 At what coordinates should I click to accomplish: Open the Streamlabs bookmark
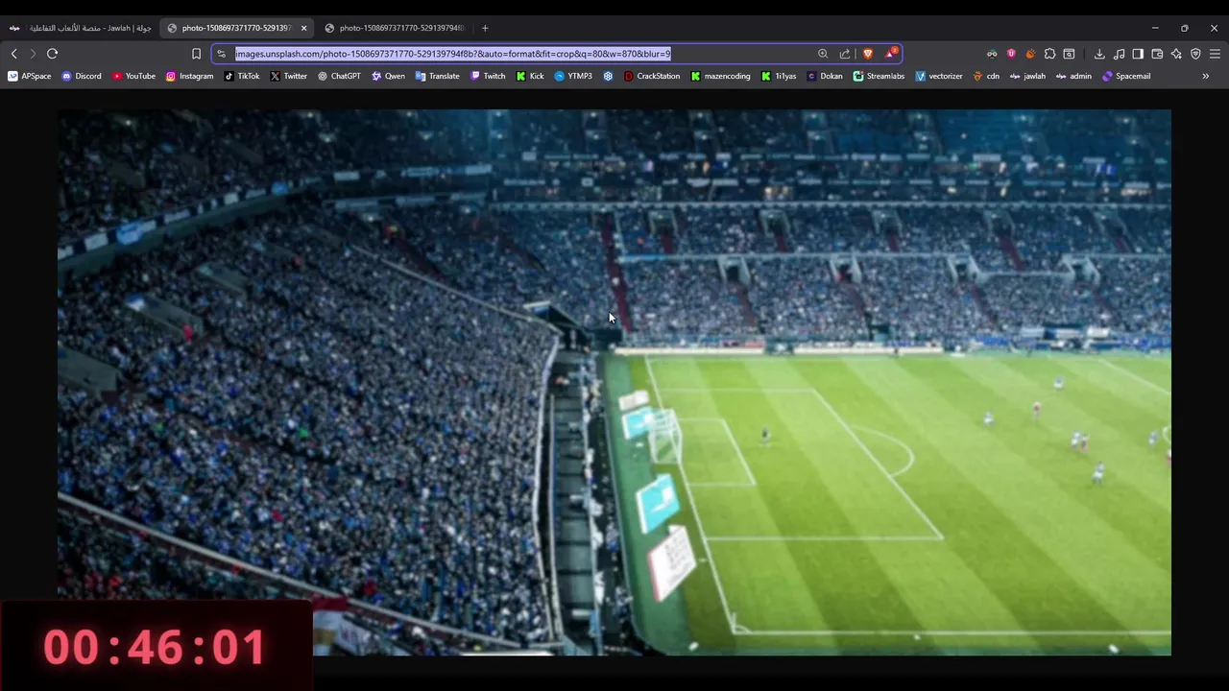[x=879, y=76]
